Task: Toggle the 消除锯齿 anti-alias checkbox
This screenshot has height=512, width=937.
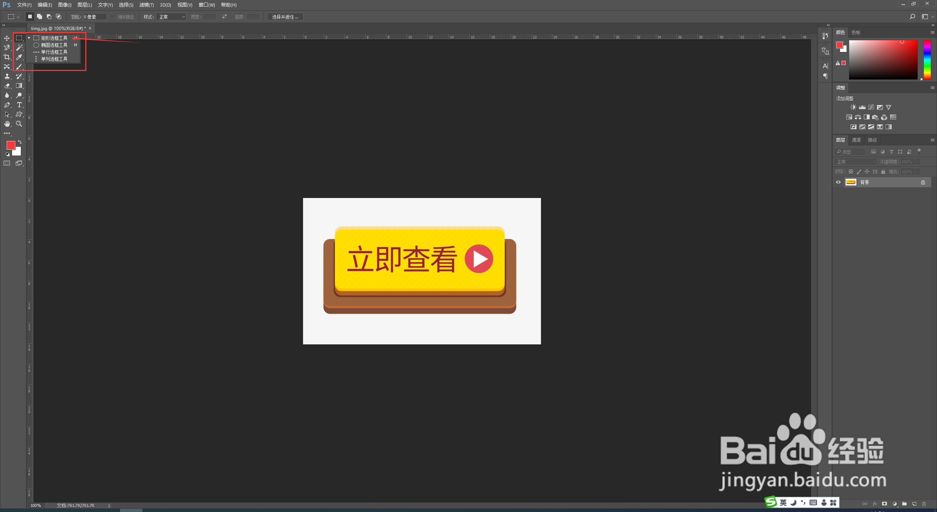Action: click(x=112, y=17)
